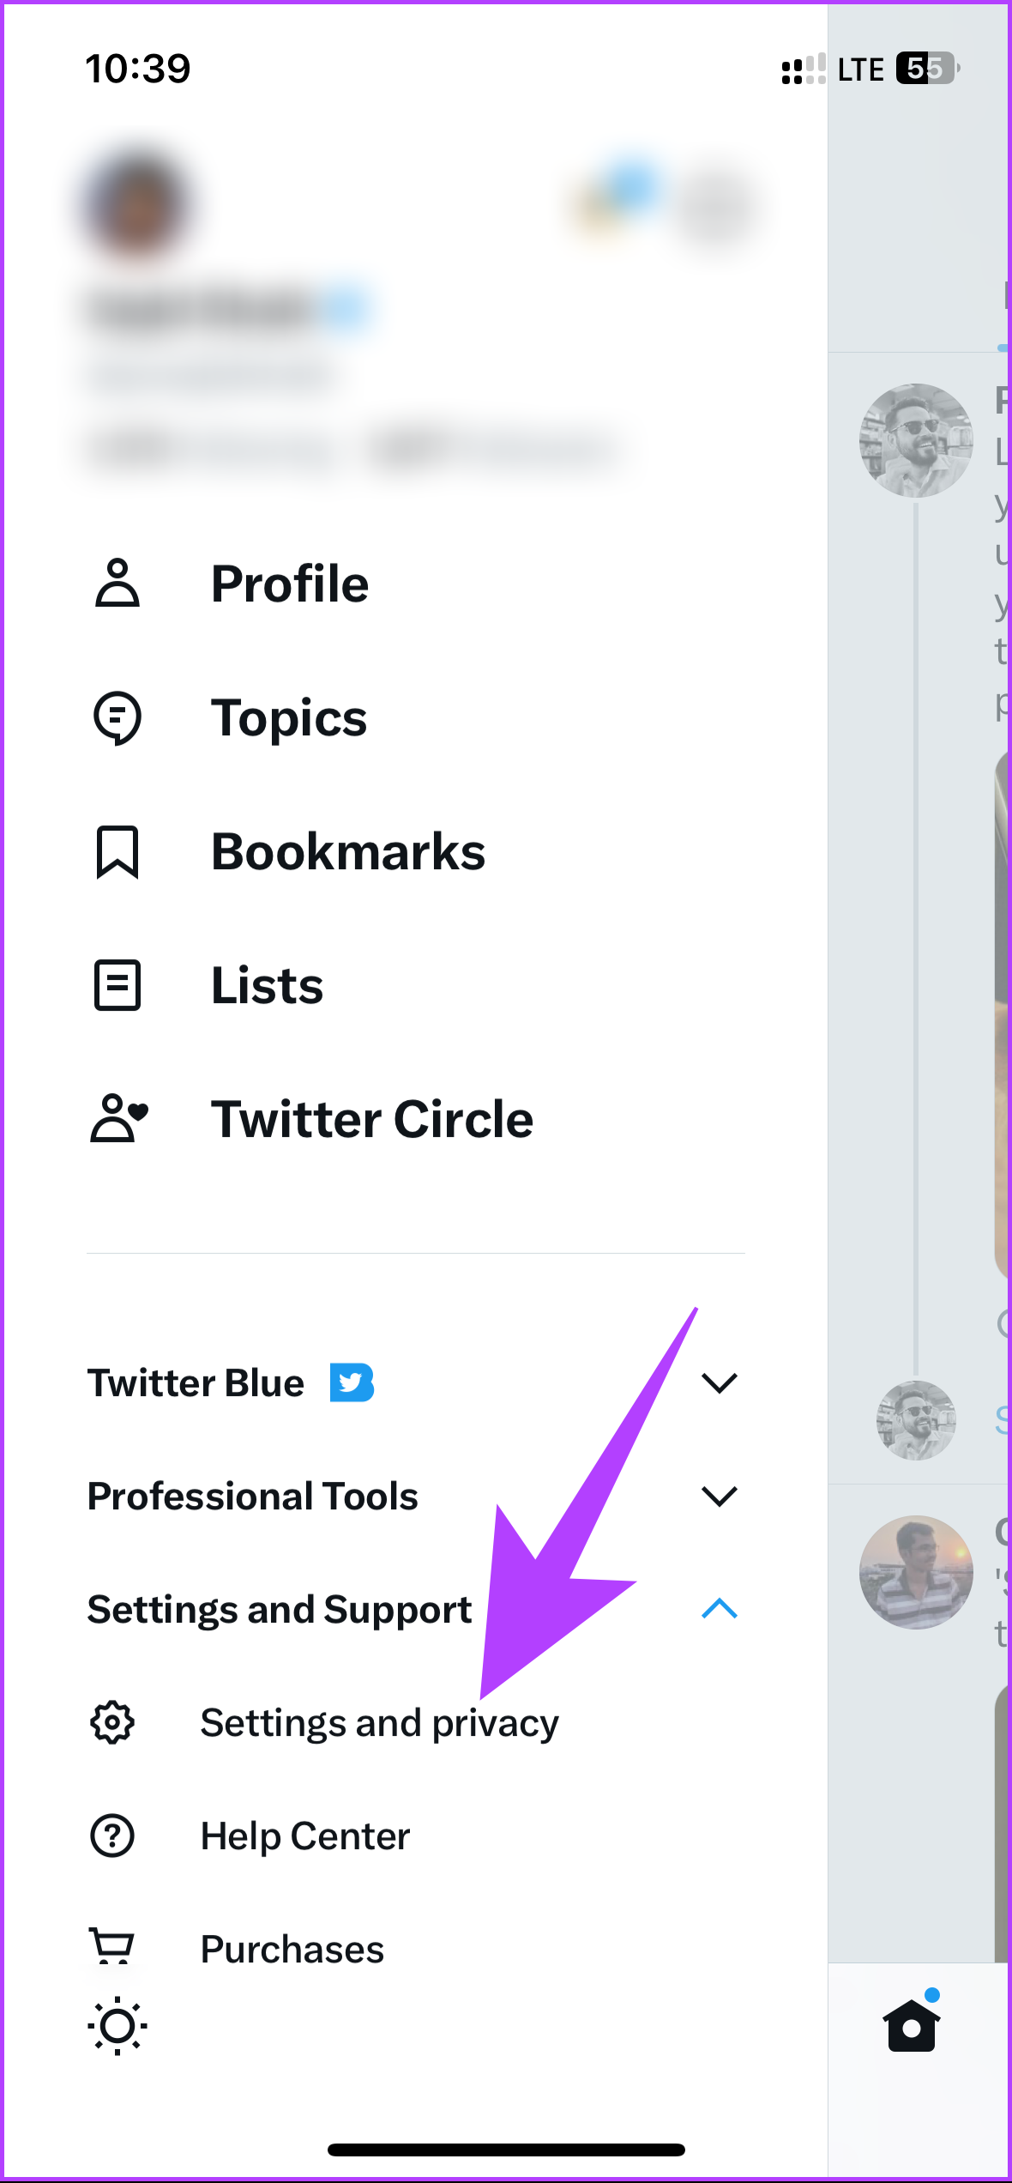The image size is (1012, 2183).
Task: Collapse Settings and Support chevron
Action: tap(720, 1608)
